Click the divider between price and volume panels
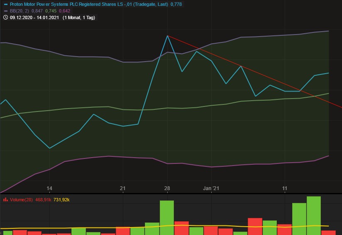This screenshot has height=235, width=342. [171, 194]
